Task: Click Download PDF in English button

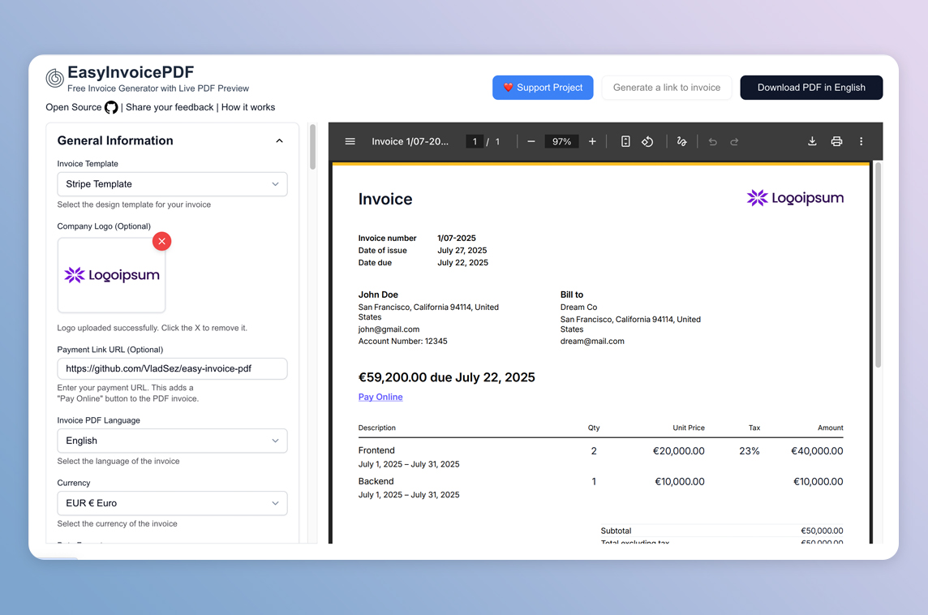Action: click(x=811, y=88)
